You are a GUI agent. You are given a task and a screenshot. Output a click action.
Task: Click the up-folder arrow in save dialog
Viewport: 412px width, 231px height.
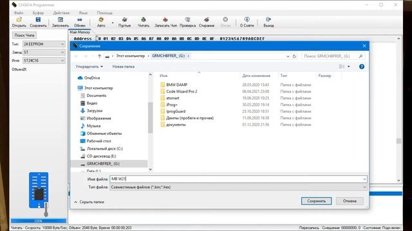coord(99,56)
